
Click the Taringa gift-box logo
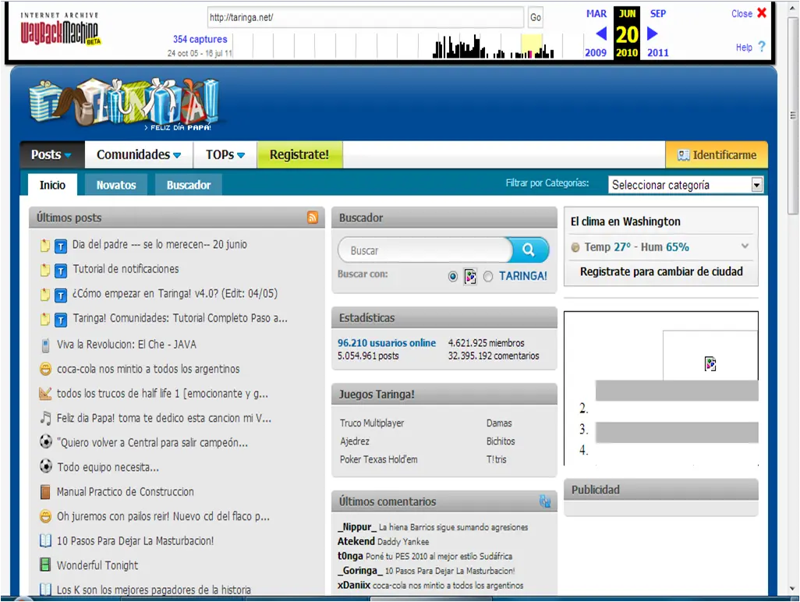pyautogui.click(x=125, y=103)
